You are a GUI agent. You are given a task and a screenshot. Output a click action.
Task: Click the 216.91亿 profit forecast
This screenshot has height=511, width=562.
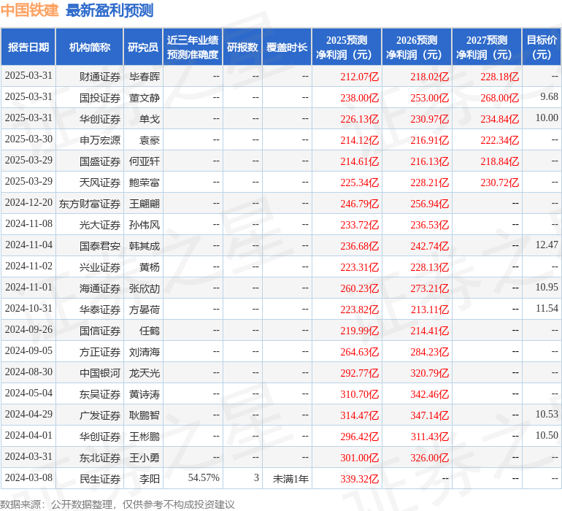429,140
